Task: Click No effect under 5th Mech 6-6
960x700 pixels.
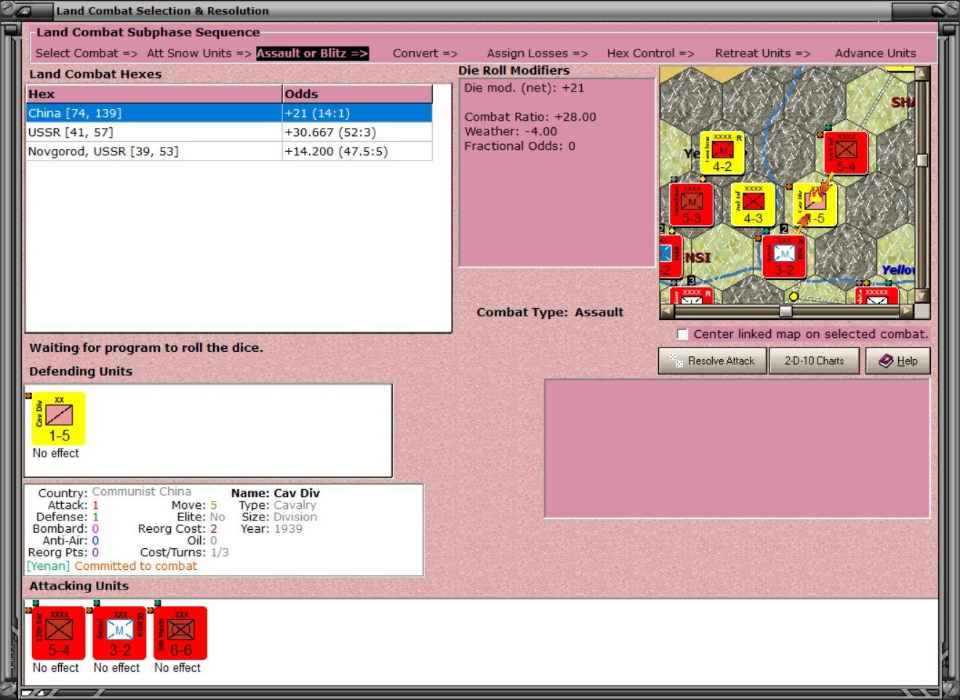Action: [177, 667]
